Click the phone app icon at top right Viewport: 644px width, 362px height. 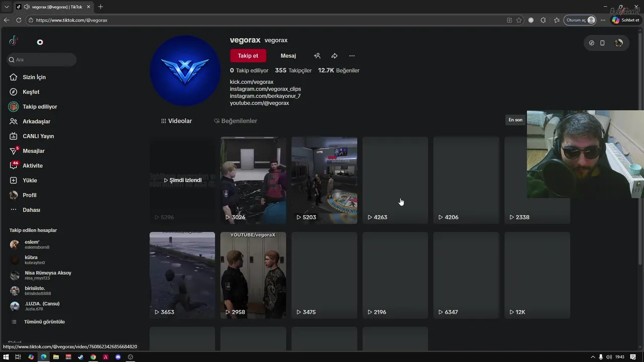pos(602,43)
